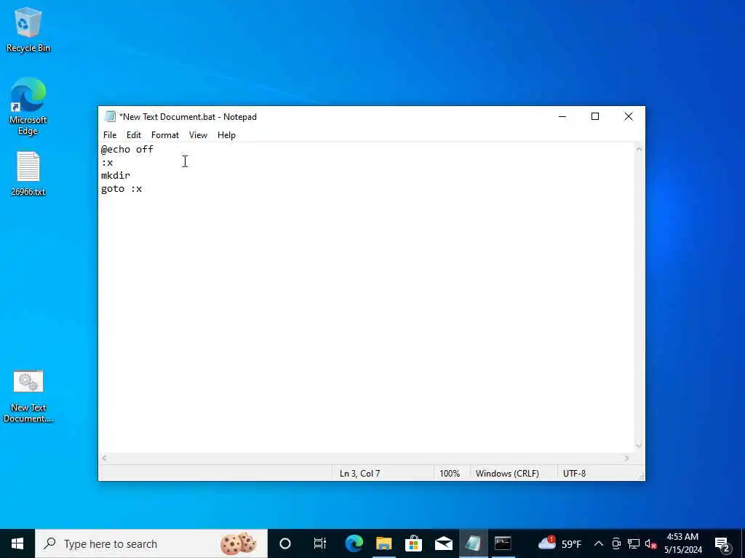Open the weather widget showing 59°F
The height and width of the screenshot is (558, 745).
[x=559, y=543]
